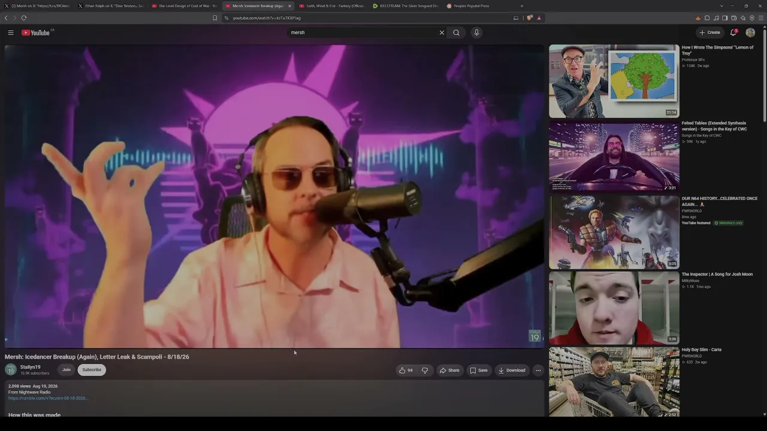Go back in browser history
Image resolution: width=767 pixels, height=431 pixels.
tap(6, 18)
